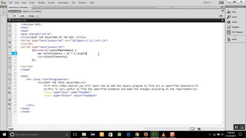246x138 pixels.
Task: Open the Snippets panel
Action: [x=233, y=27]
